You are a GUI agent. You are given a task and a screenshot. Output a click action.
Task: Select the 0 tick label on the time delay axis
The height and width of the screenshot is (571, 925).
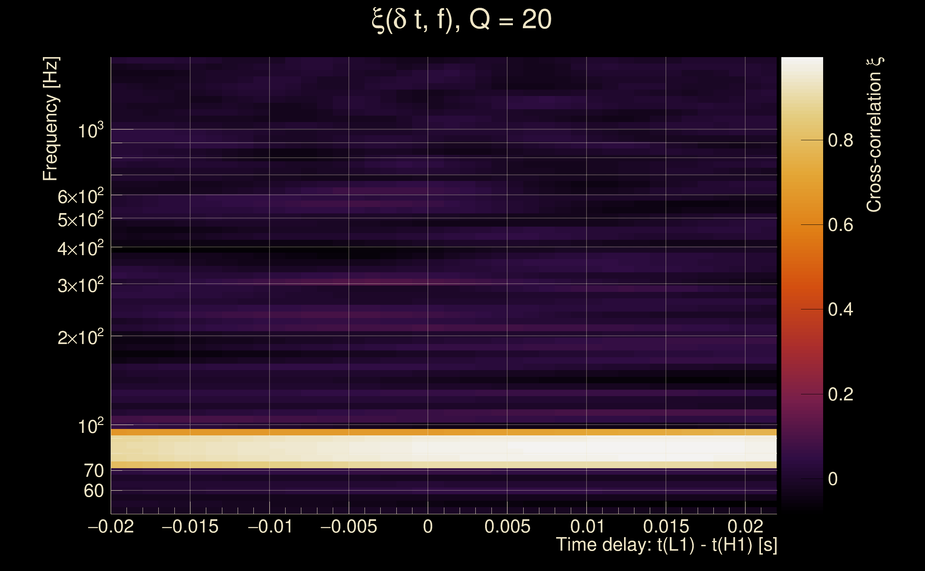click(x=428, y=527)
